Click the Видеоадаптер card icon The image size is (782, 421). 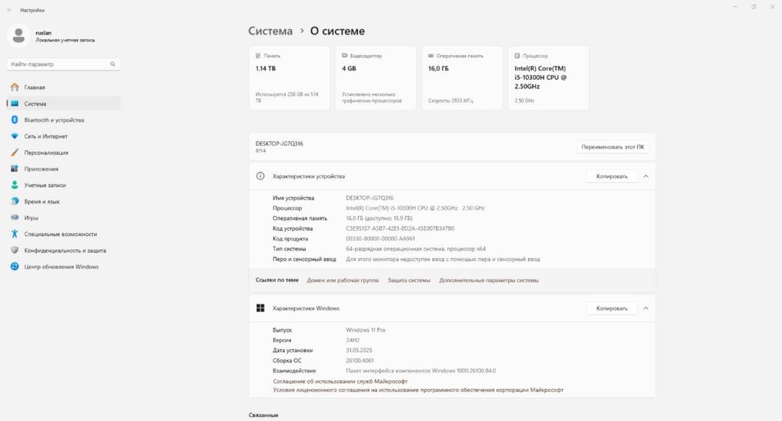[x=345, y=56]
